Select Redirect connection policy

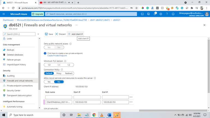(x=69, y=73)
